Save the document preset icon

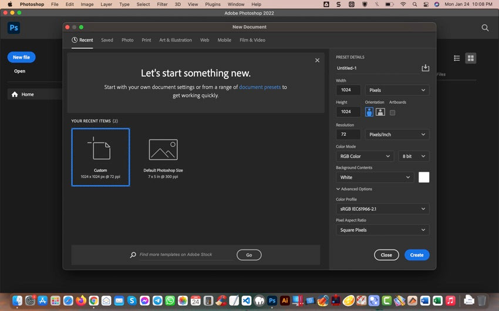click(x=425, y=68)
